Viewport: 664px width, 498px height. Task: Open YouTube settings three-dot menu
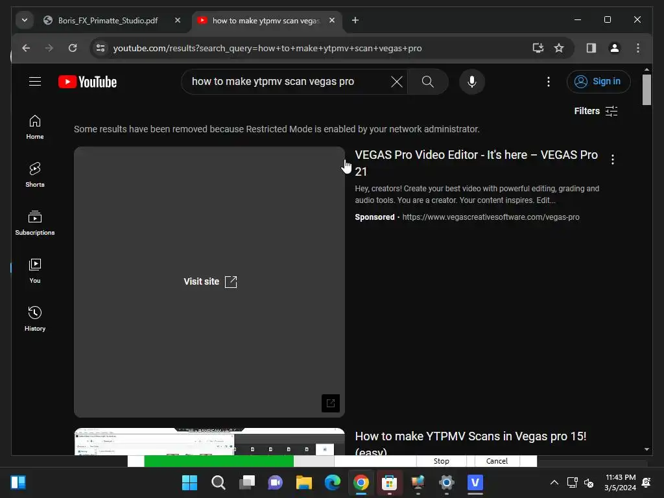click(x=549, y=82)
